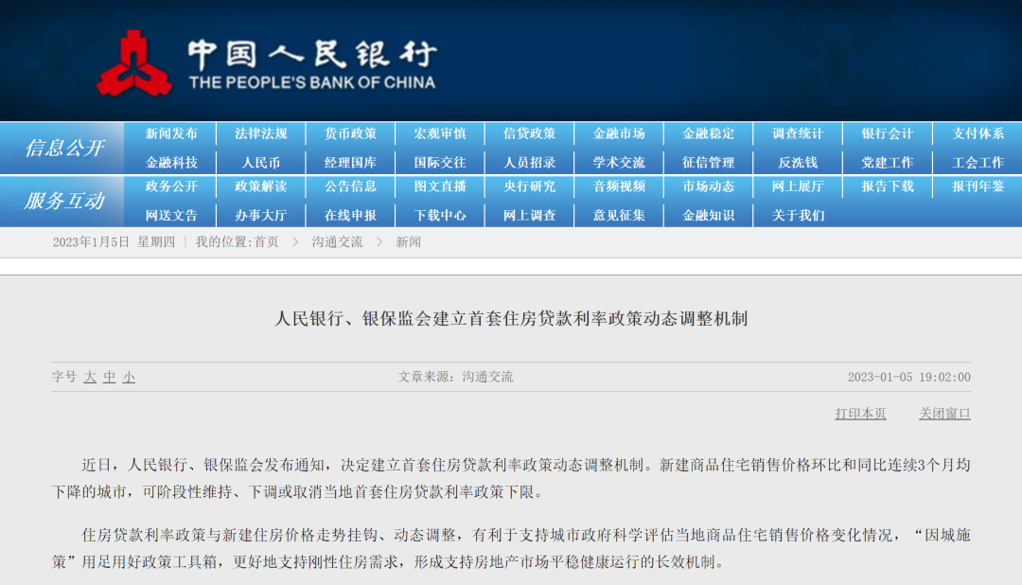Set font size to 中

(110, 377)
